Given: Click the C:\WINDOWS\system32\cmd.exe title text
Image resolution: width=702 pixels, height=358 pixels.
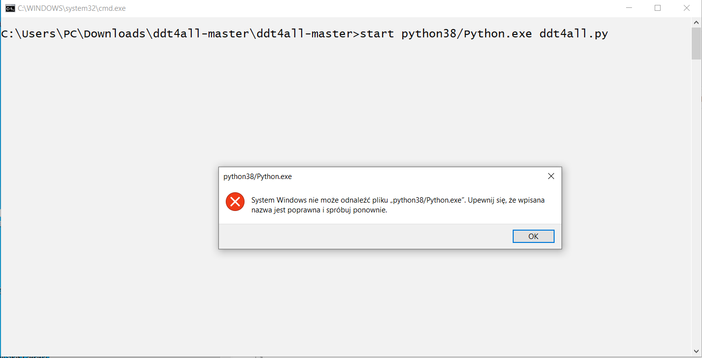Looking at the screenshot, I should (x=71, y=8).
